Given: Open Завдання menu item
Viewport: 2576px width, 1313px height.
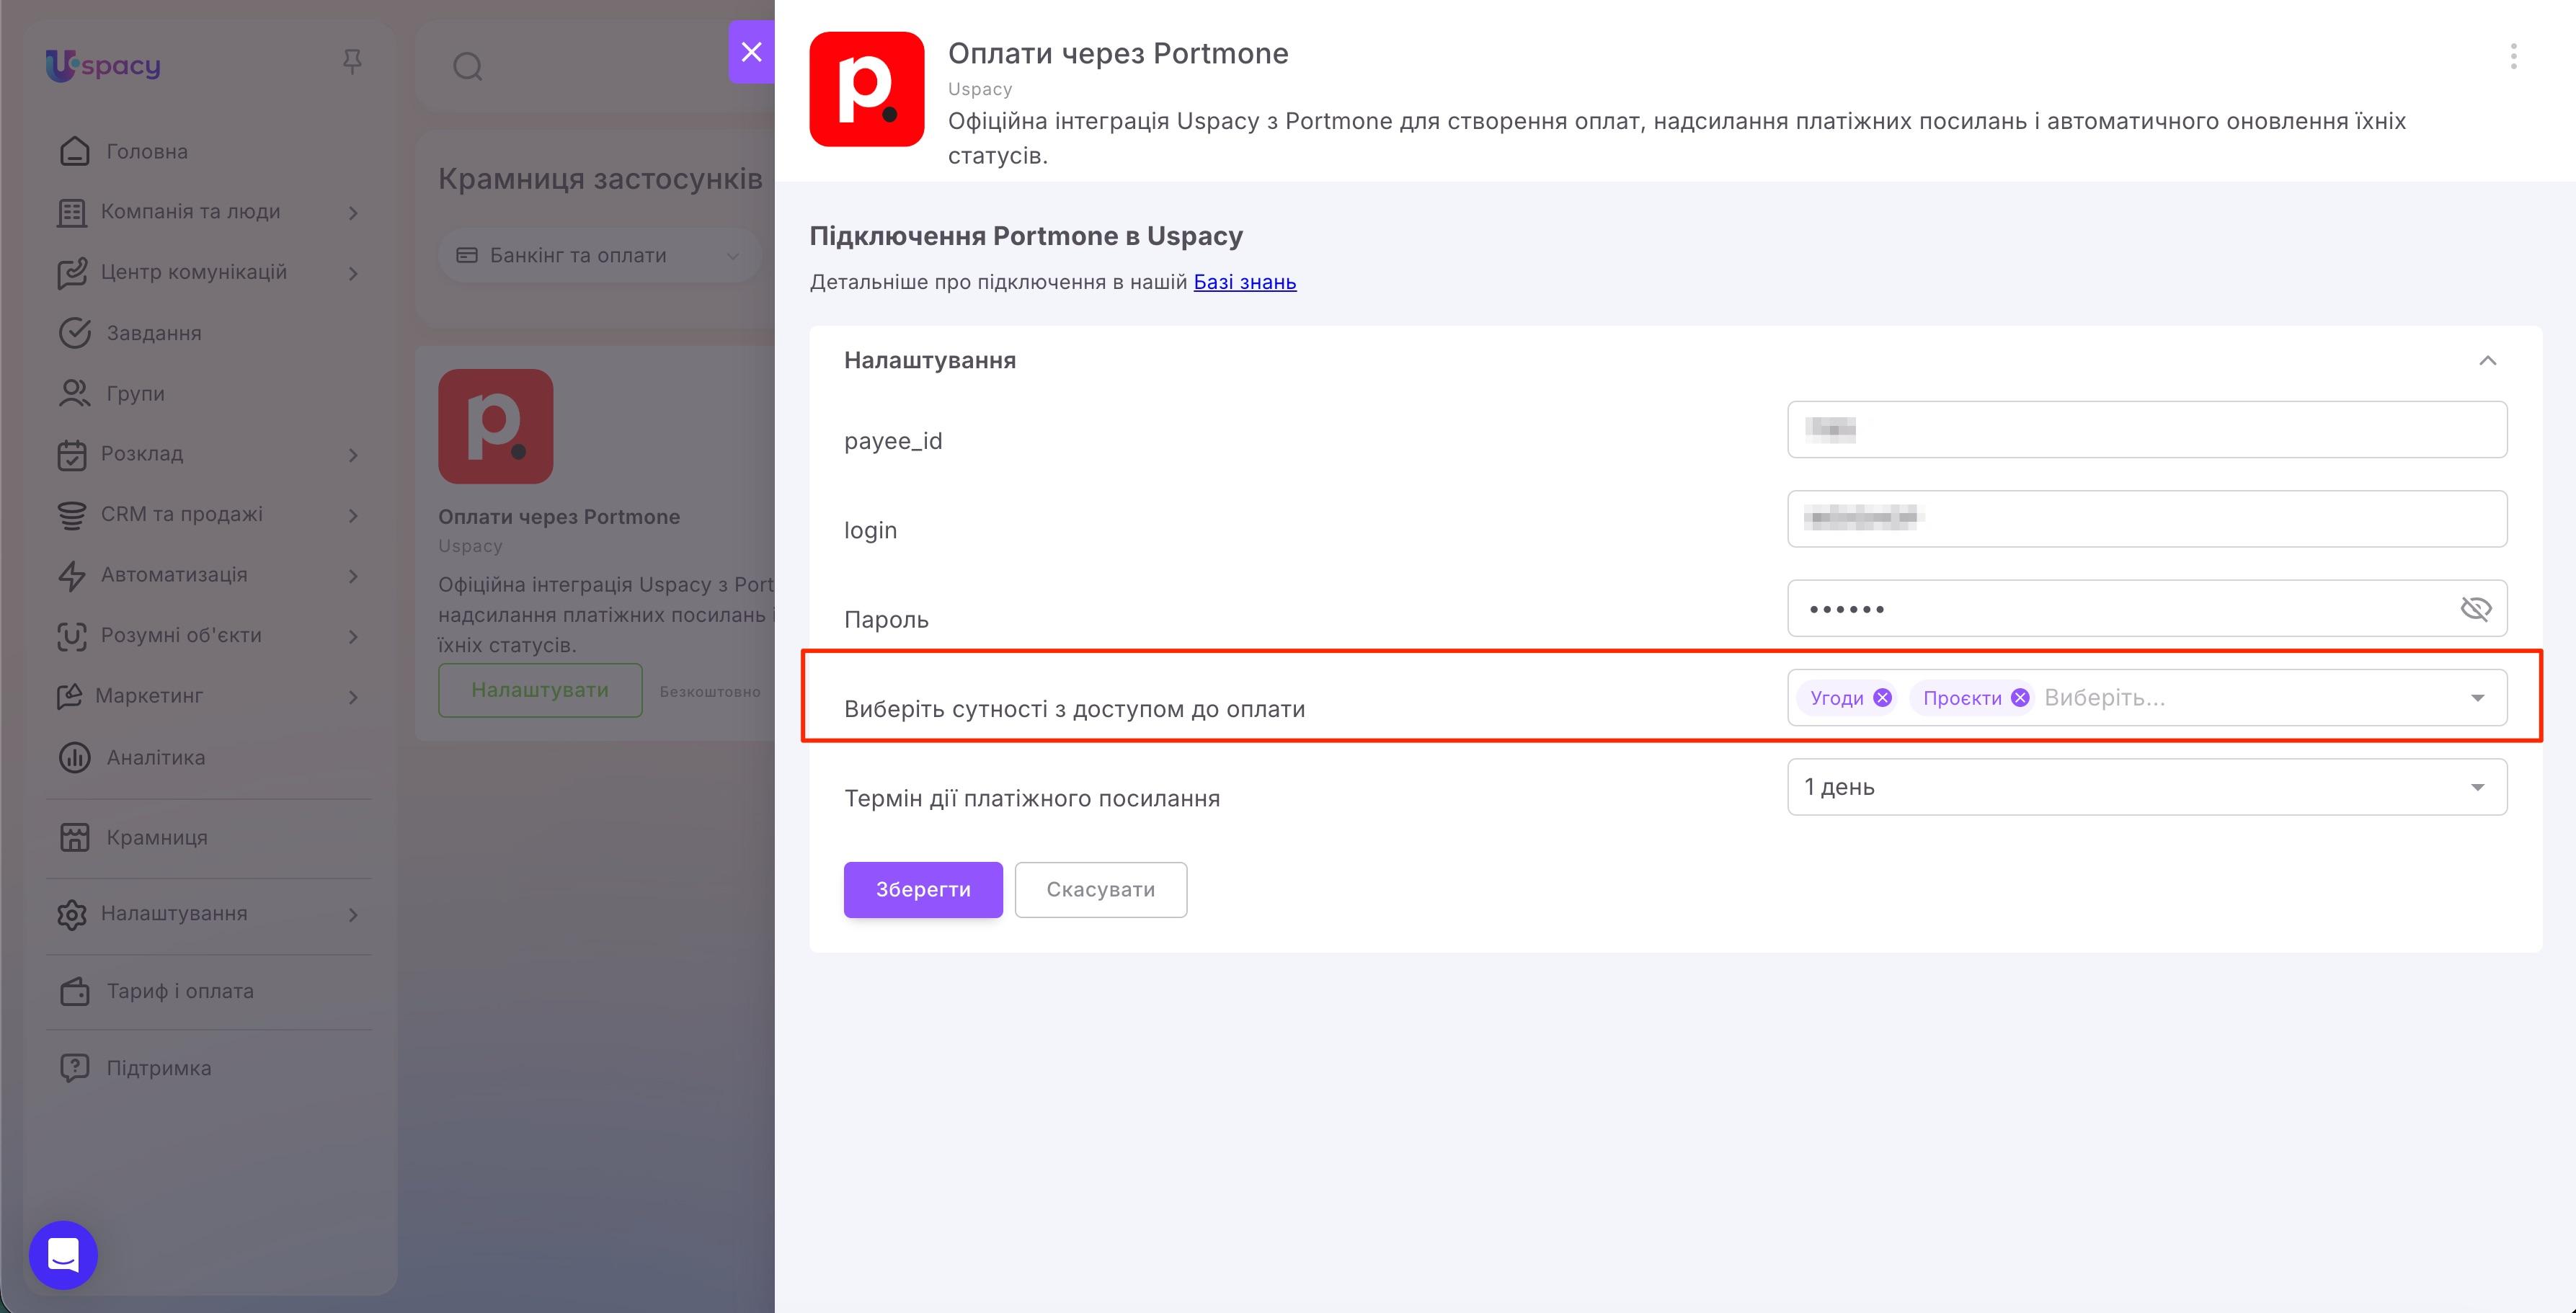Looking at the screenshot, I should pos(153,333).
